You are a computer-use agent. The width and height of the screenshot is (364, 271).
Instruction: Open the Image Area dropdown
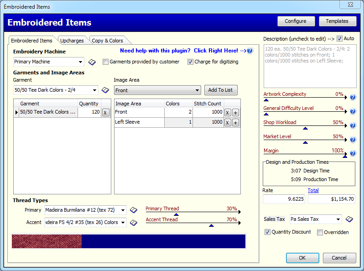(197, 90)
